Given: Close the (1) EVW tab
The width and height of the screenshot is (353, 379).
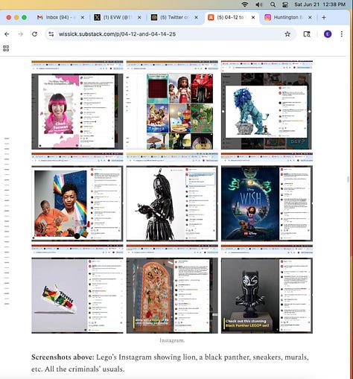Looking at the screenshot, I should [139, 17].
